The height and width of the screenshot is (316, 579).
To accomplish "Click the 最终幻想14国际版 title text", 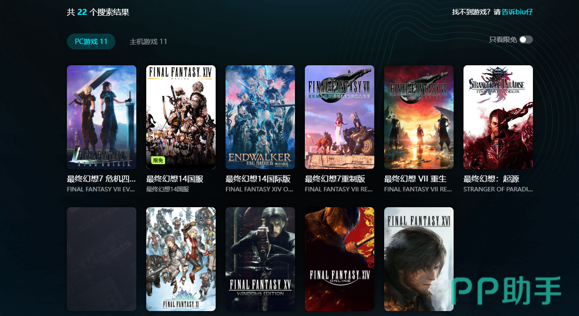I will click(x=258, y=179).
